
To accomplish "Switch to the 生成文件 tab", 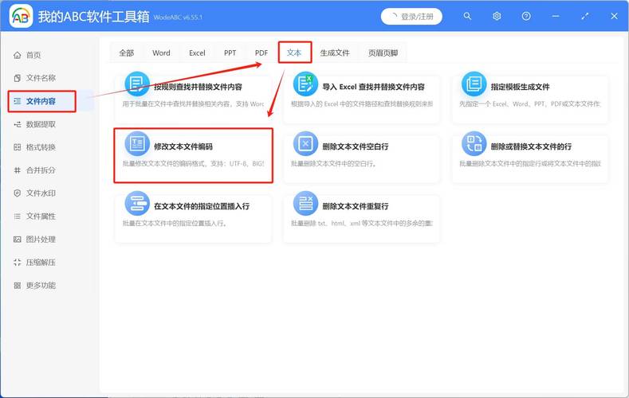I will (335, 53).
